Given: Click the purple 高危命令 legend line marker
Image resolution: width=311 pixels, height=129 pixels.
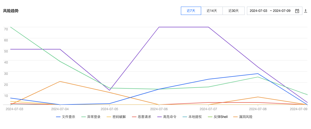Looking at the screenshot, I should (x=159, y=117).
